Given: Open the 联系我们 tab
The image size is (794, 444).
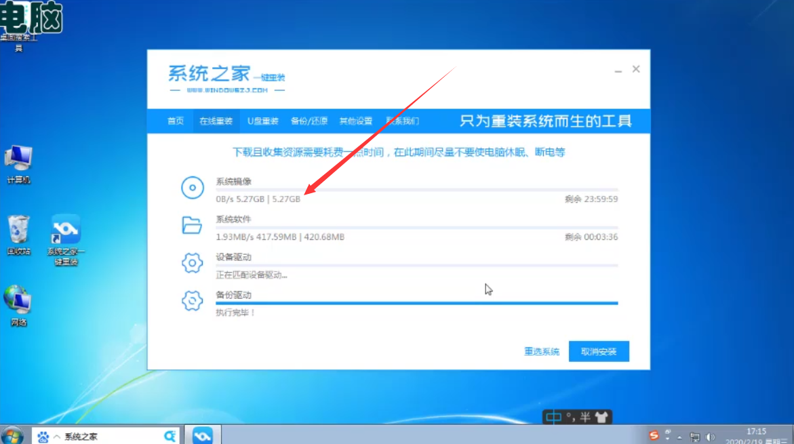Looking at the screenshot, I should click(x=403, y=121).
